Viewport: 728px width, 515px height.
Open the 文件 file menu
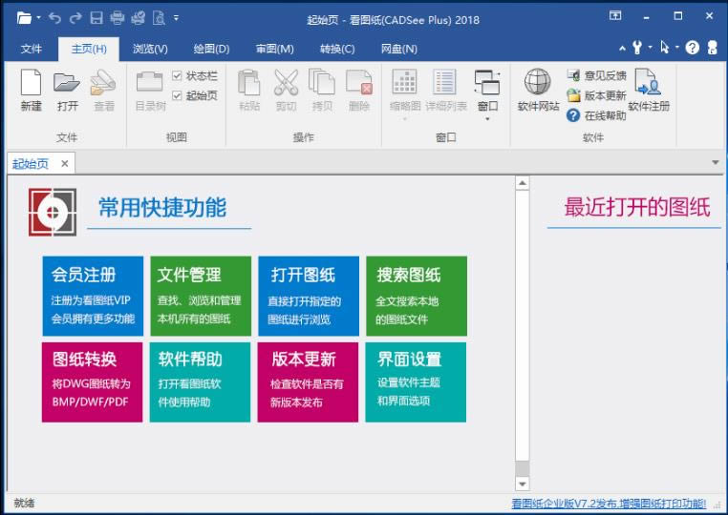click(32, 49)
